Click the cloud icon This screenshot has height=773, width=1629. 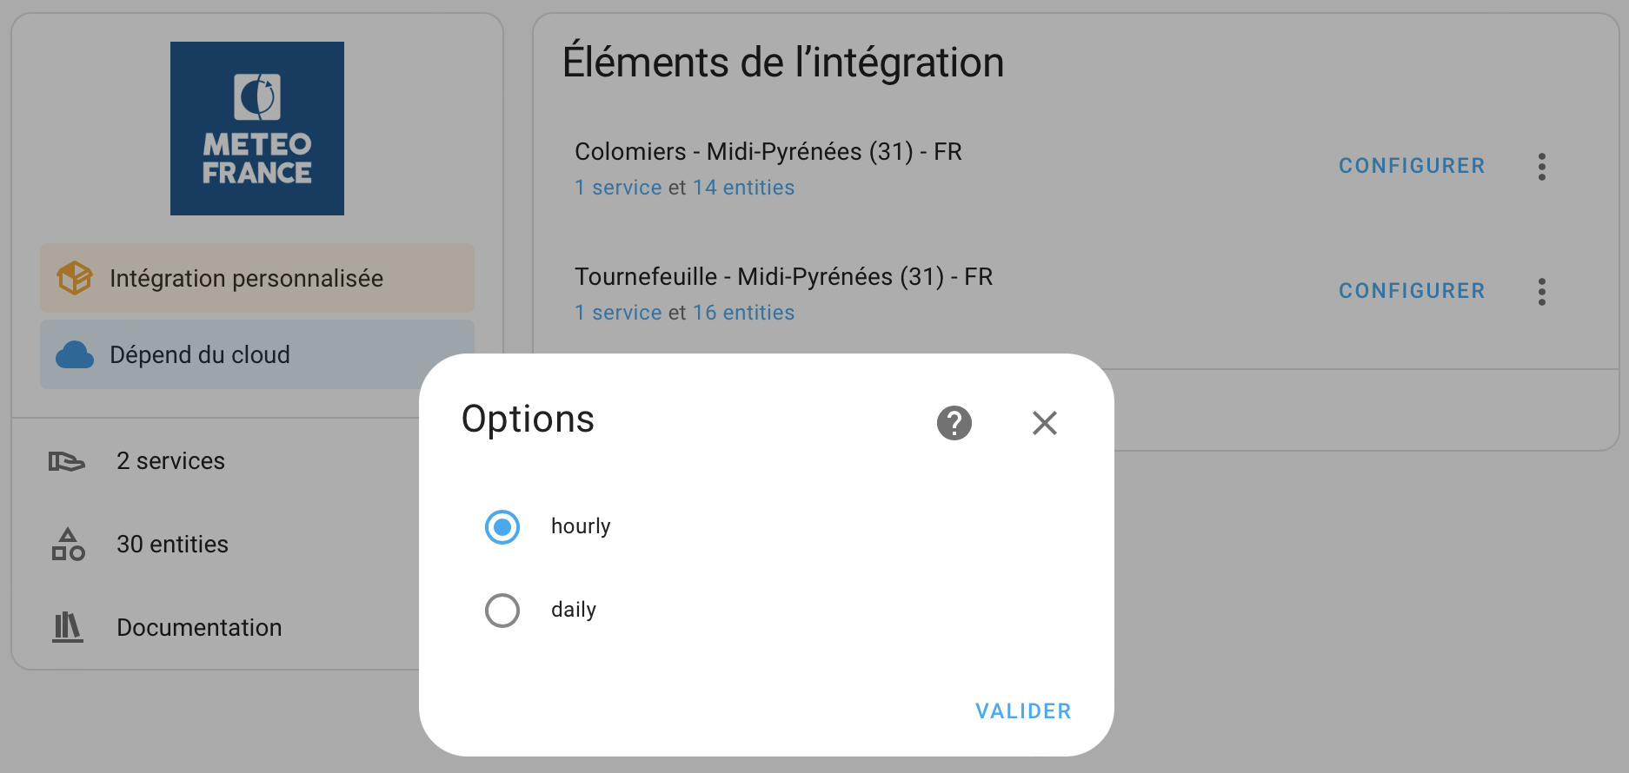click(75, 354)
